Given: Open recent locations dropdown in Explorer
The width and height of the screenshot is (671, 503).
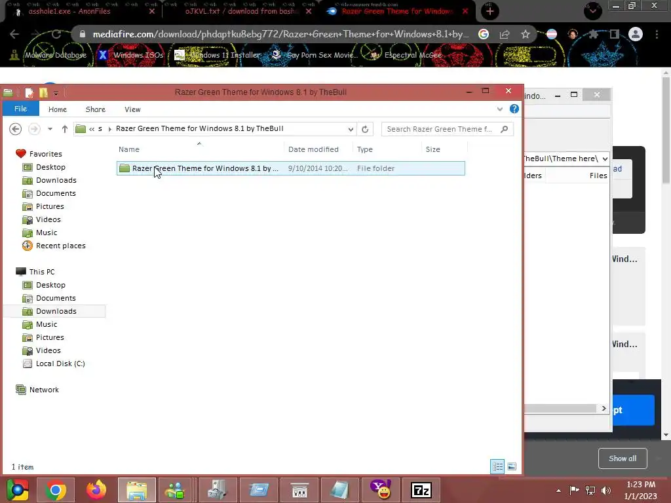Looking at the screenshot, I should click(x=50, y=129).
